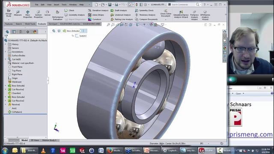Click in Search Commands field
The height and width of the screenshot is (154, 274).
point(183,5)
